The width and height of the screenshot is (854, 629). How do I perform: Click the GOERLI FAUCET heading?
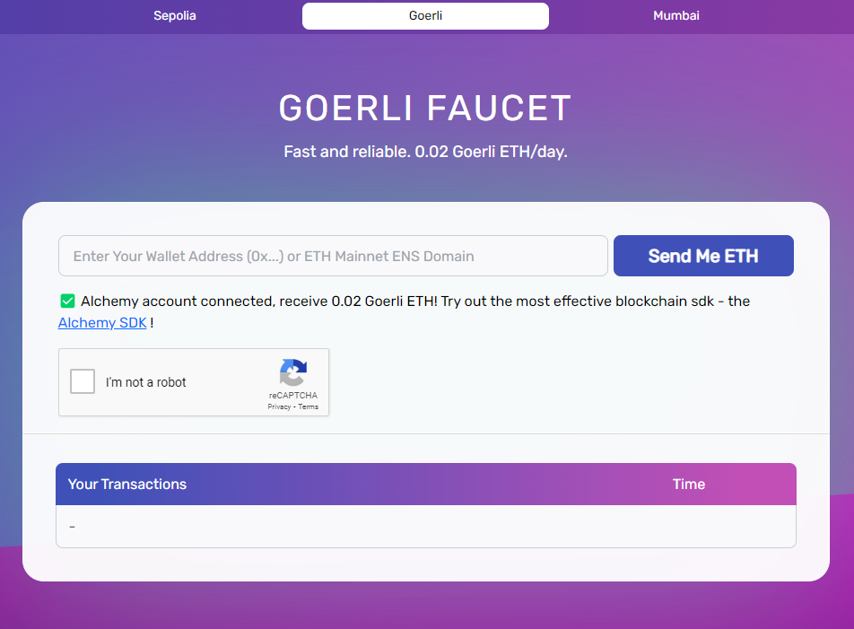425,109
